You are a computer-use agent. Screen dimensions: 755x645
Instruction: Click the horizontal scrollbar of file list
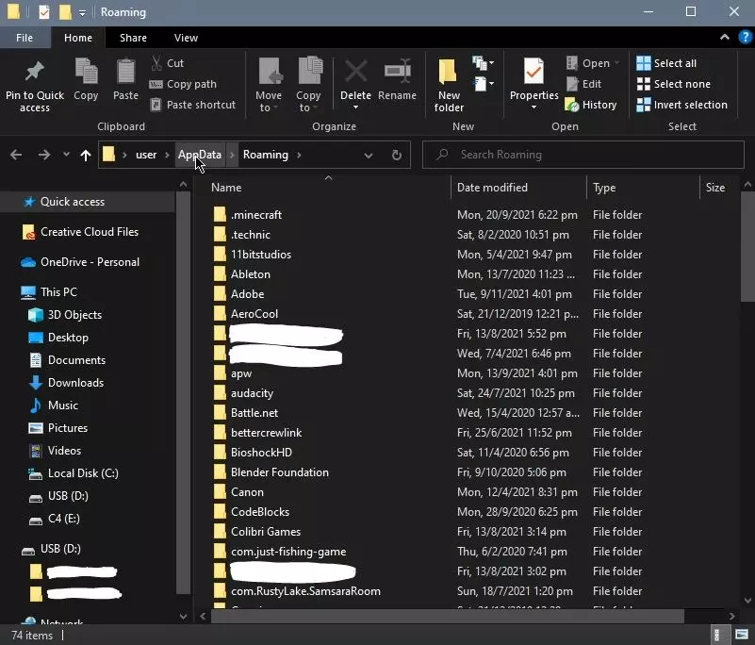pos(448,616)
